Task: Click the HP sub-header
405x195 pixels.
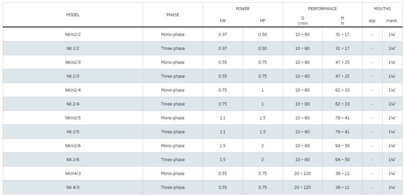Action: (263, 21)
